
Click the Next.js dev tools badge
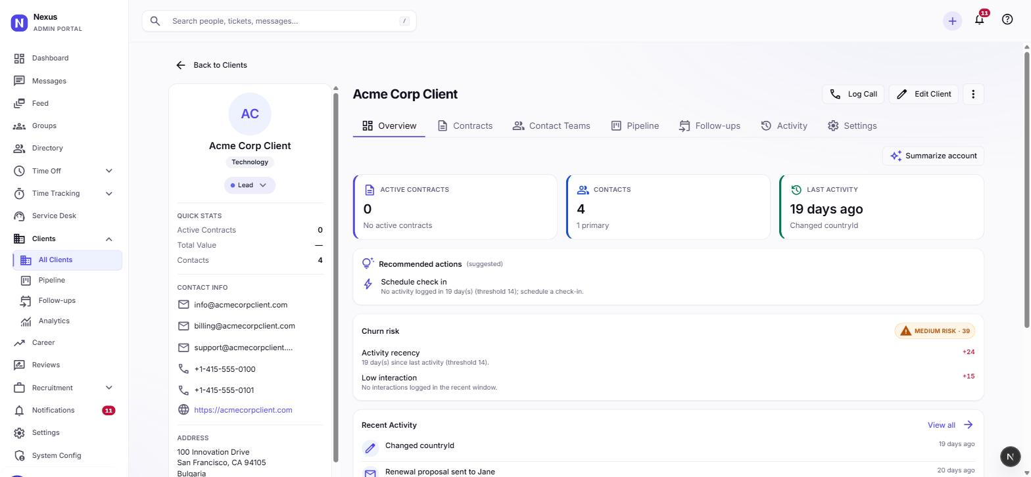(1011, 457)
